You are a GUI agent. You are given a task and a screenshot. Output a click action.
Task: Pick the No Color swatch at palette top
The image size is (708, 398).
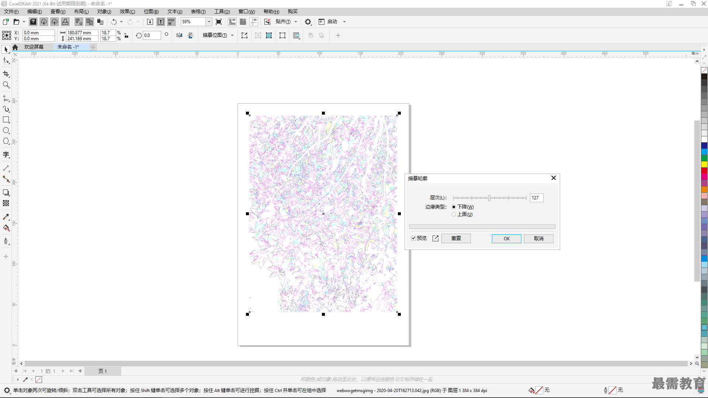[704, 70]
